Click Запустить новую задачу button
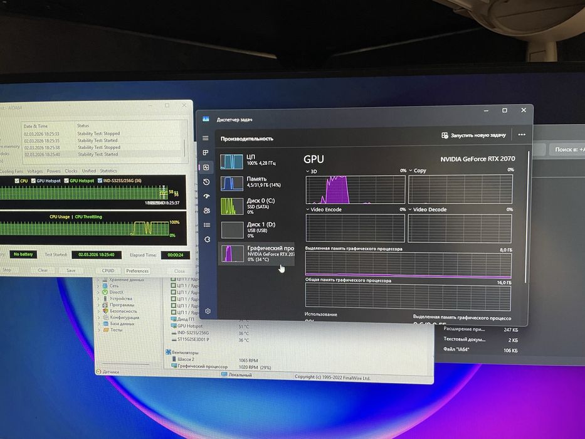The width and height of the screenshot is (585, 439). pyautogui.click(x=473, y=135)
